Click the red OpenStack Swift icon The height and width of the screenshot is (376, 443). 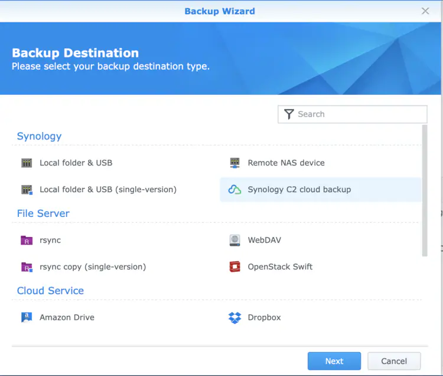(234, 267)
